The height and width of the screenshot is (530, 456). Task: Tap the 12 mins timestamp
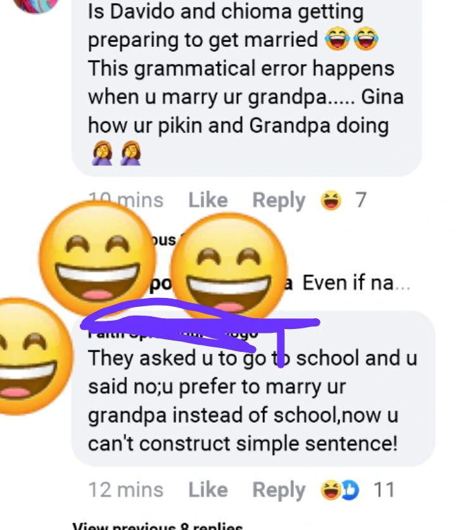(125, 490)
